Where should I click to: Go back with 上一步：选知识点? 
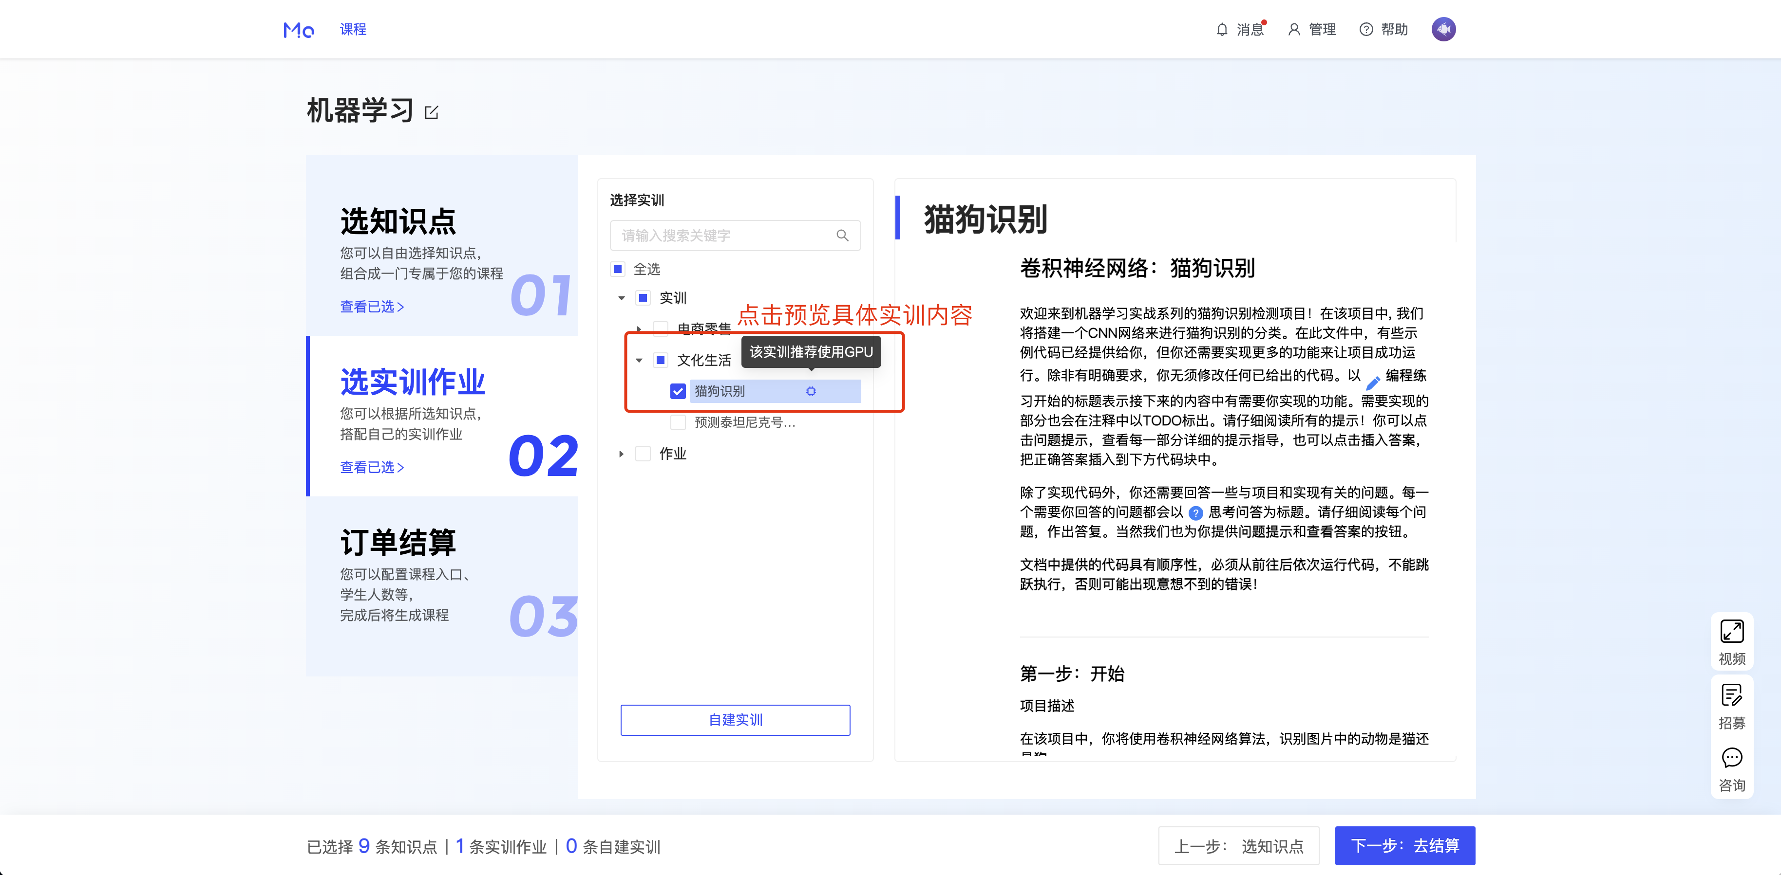pos(1238,846)
